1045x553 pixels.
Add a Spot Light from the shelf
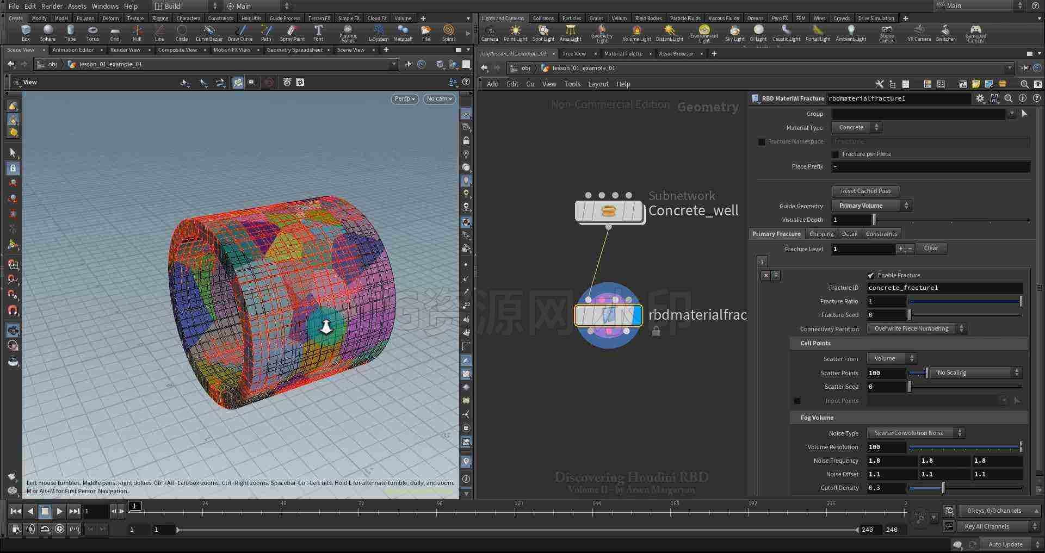(543, 33)
